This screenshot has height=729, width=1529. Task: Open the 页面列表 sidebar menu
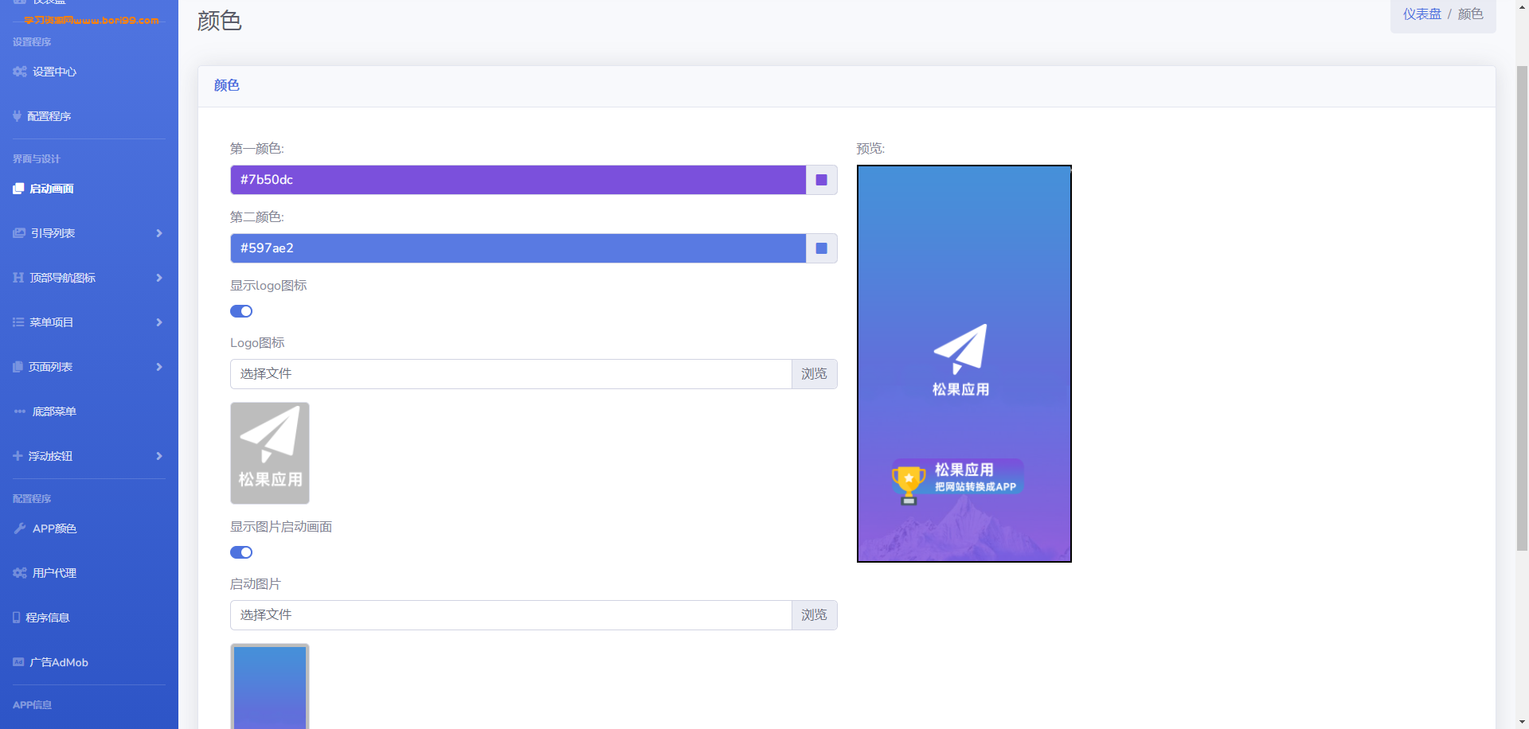click(x=51, y=367)
